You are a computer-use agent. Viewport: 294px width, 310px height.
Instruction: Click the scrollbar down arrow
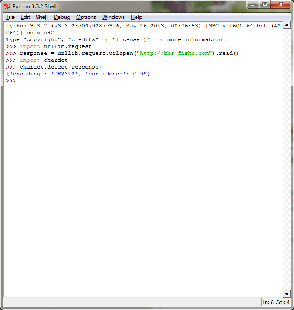[x=287, y=293]
